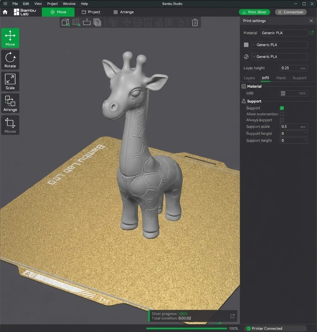Open the hamburger menu icon

point(5,4)
